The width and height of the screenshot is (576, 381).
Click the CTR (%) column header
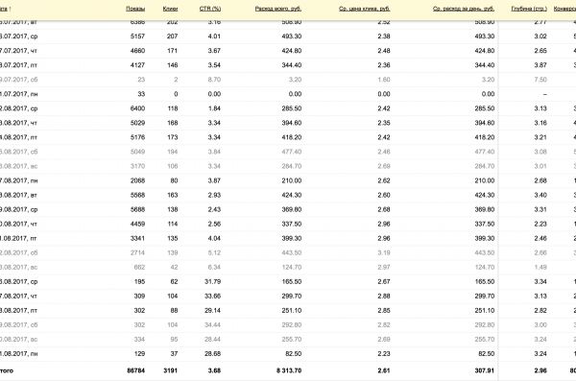(210, 9)
